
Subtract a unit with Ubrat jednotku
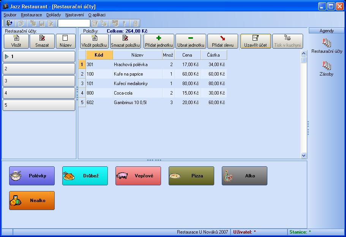[191, 41]
